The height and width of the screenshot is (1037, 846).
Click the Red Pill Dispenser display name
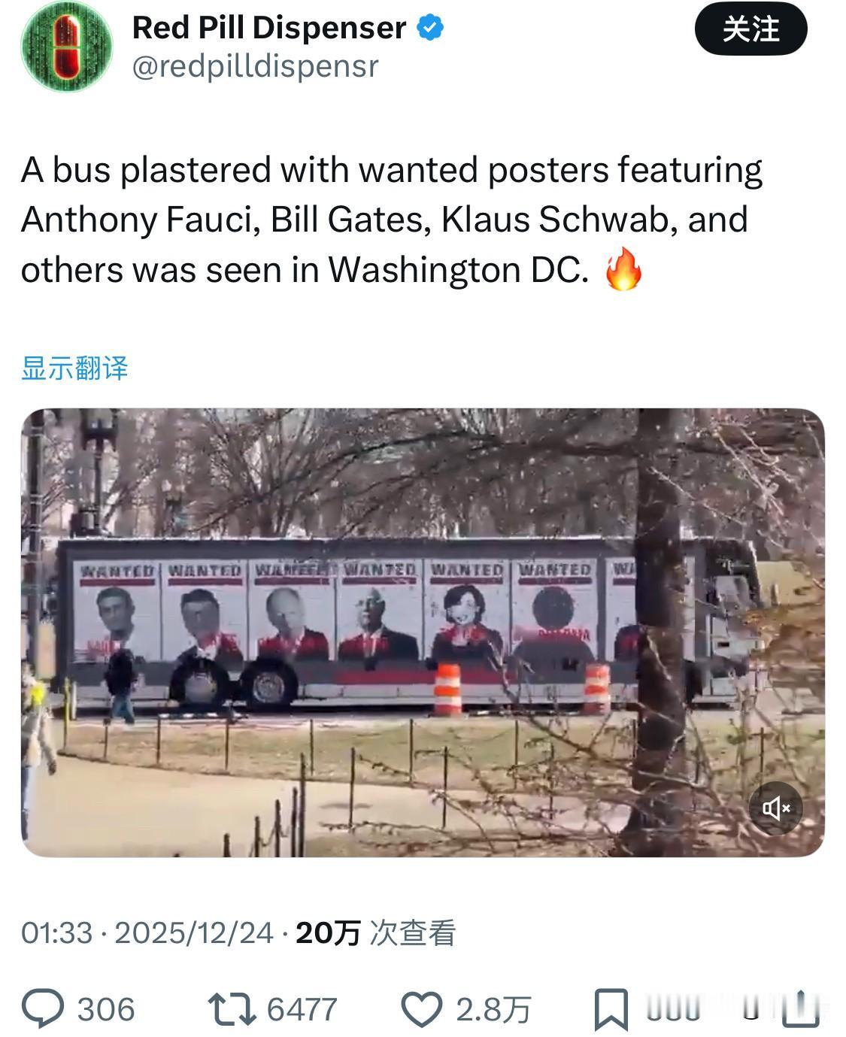(269, 28)
